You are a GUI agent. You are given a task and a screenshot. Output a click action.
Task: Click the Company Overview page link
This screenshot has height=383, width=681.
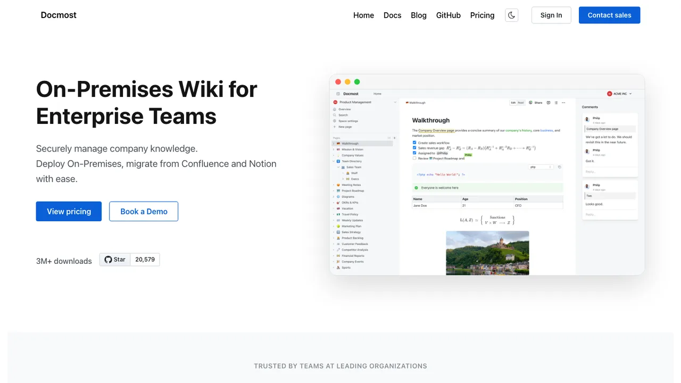[x=436, y=130]
